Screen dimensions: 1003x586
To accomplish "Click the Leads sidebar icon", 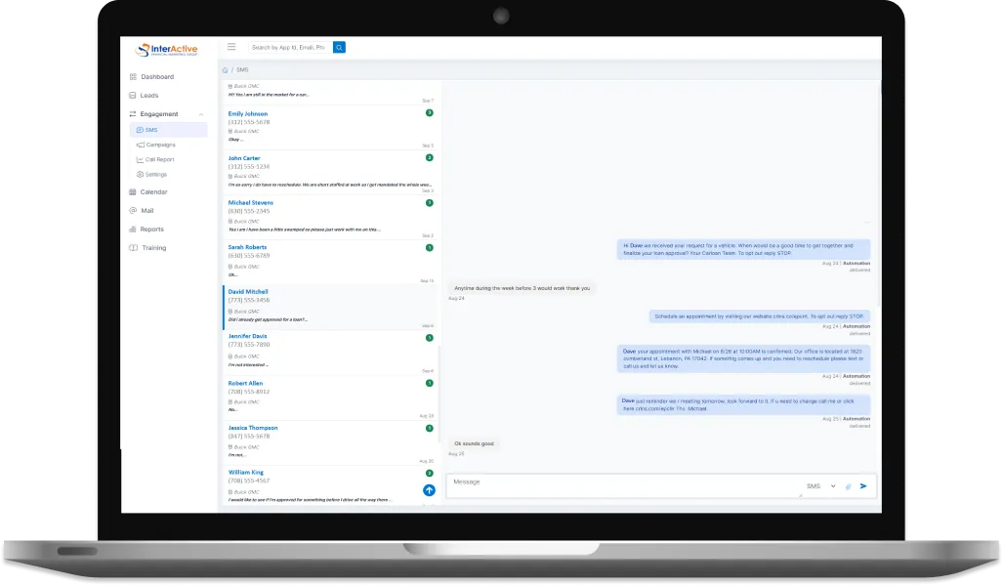I will click(x=133, y=96).
